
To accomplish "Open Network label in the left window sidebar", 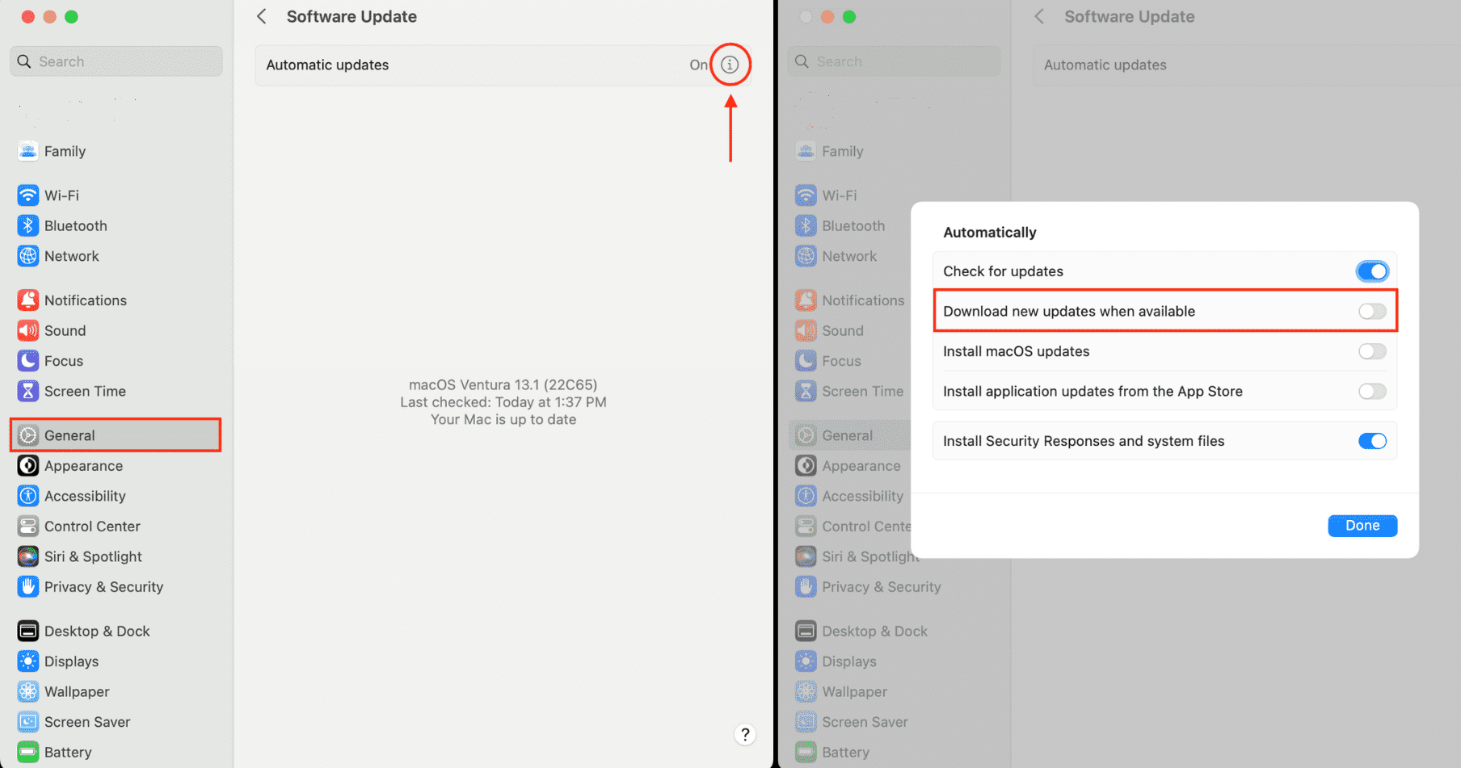I will pos(72,256).
